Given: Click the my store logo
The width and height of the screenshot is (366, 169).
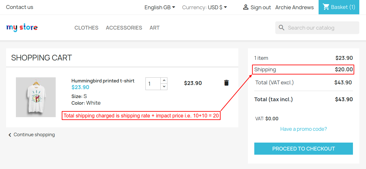Looking at the screenshot, I should click(22, 28).
